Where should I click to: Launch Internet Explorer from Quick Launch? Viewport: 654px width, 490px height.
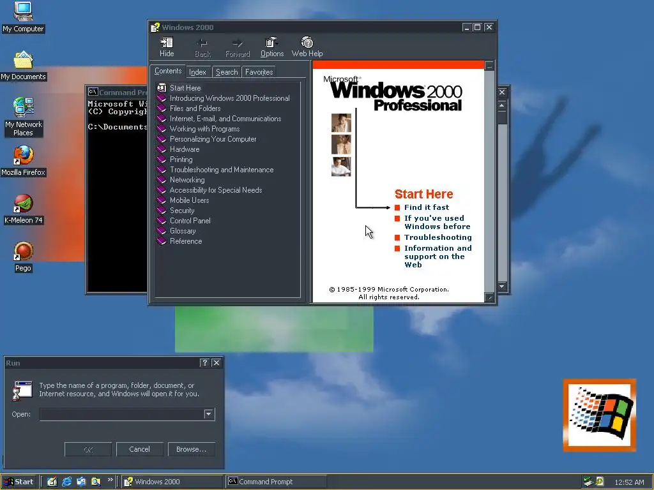(x=66, y=482)
